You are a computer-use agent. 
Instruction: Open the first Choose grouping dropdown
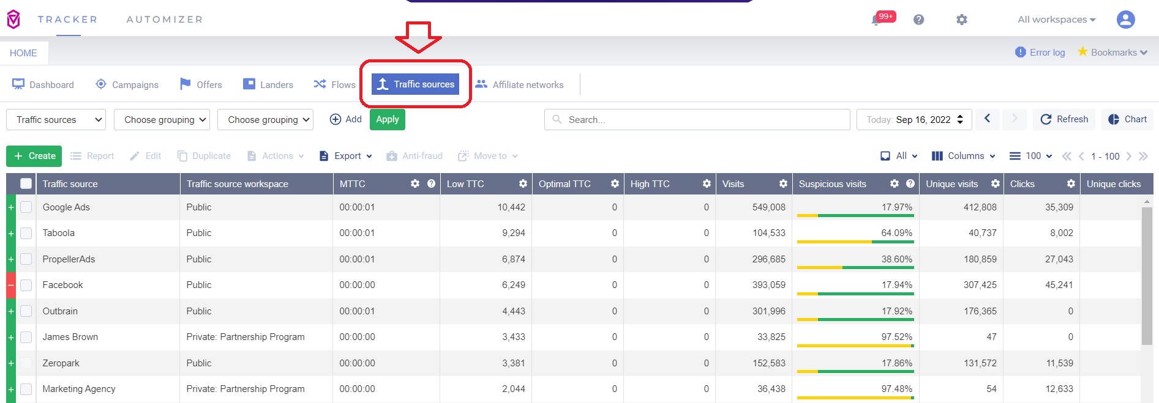coord(162,120)
